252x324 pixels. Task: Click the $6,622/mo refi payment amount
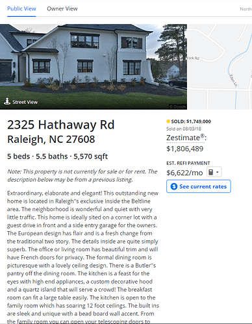pos(184,173)
